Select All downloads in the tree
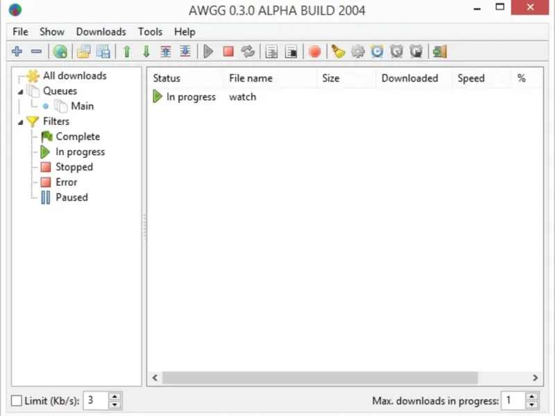555x416 pixels. coord(75,76)
